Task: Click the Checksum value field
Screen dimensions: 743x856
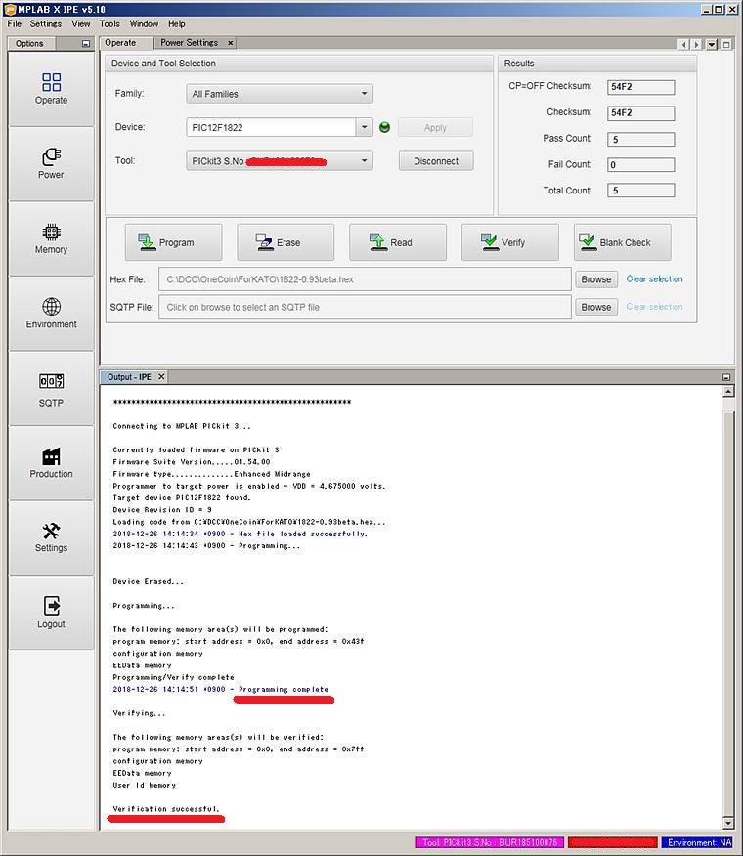Action: pos(641,113)
